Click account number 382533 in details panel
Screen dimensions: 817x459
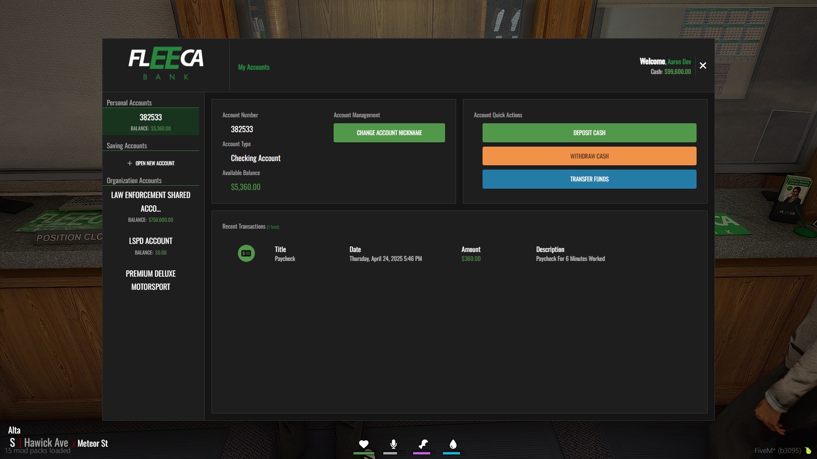click(x=242, y=129)
